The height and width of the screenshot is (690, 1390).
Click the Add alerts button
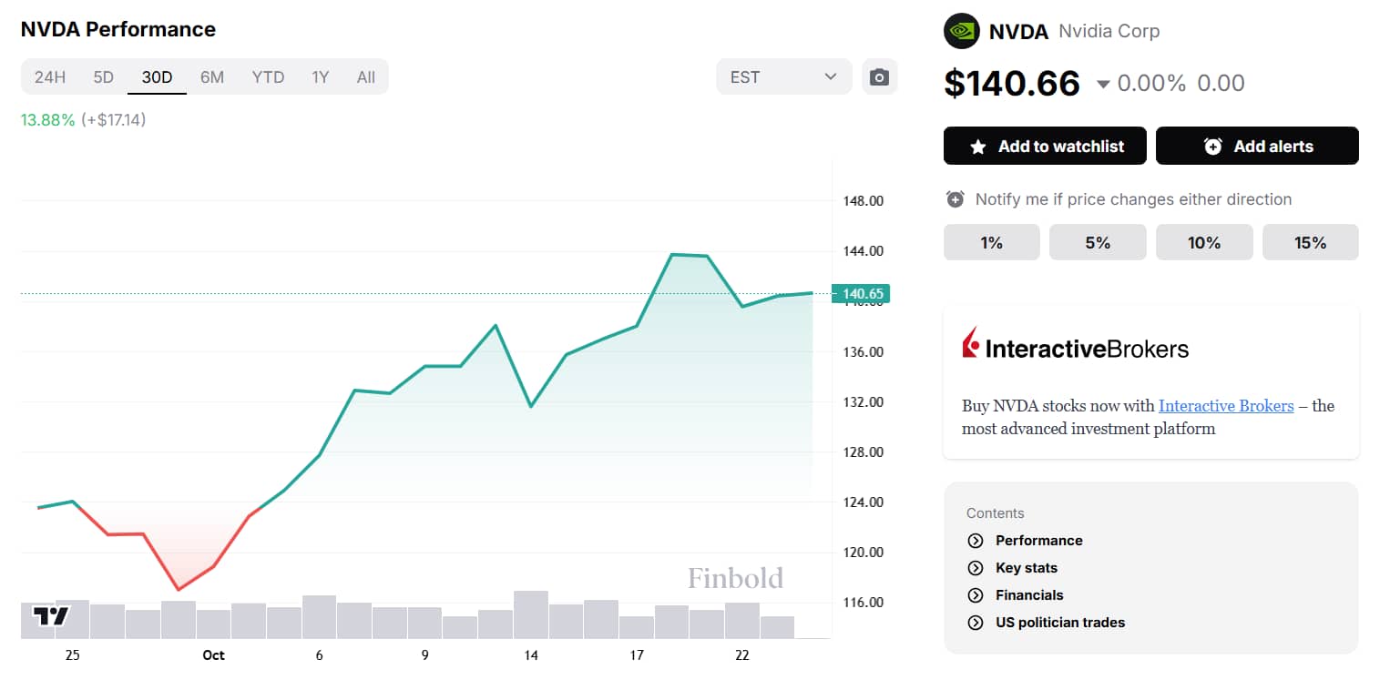click(x=1257, y=146)
